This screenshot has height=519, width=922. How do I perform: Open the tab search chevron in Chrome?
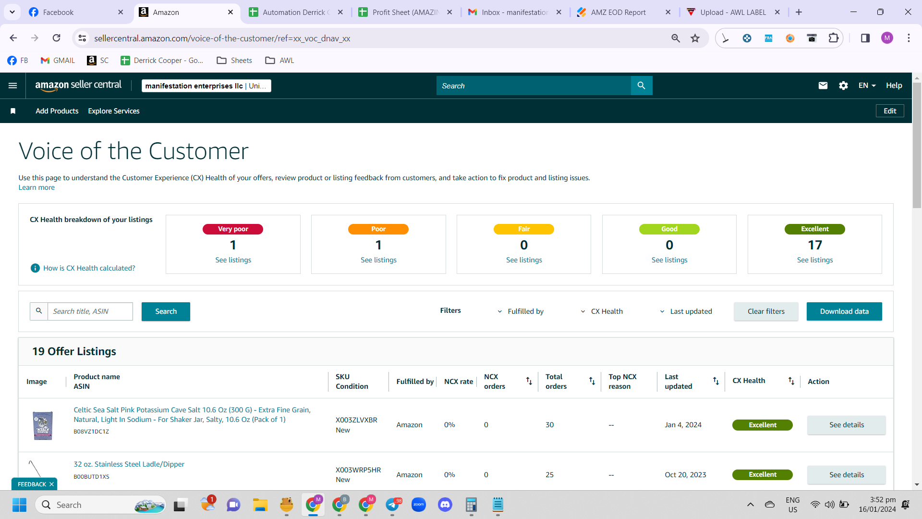[12, 12]
